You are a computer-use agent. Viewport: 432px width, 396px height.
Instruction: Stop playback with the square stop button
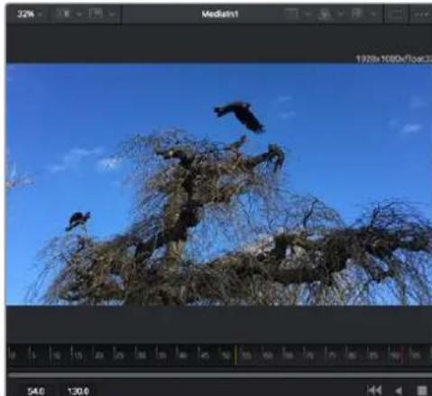click(x=422, y=391)
